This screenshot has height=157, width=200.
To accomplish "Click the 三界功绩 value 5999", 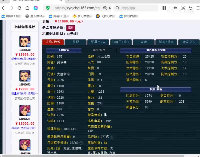I will 148,102.
